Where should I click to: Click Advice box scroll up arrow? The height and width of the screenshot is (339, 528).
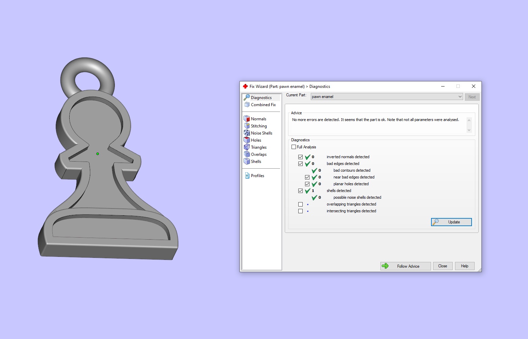click(469, 120)
